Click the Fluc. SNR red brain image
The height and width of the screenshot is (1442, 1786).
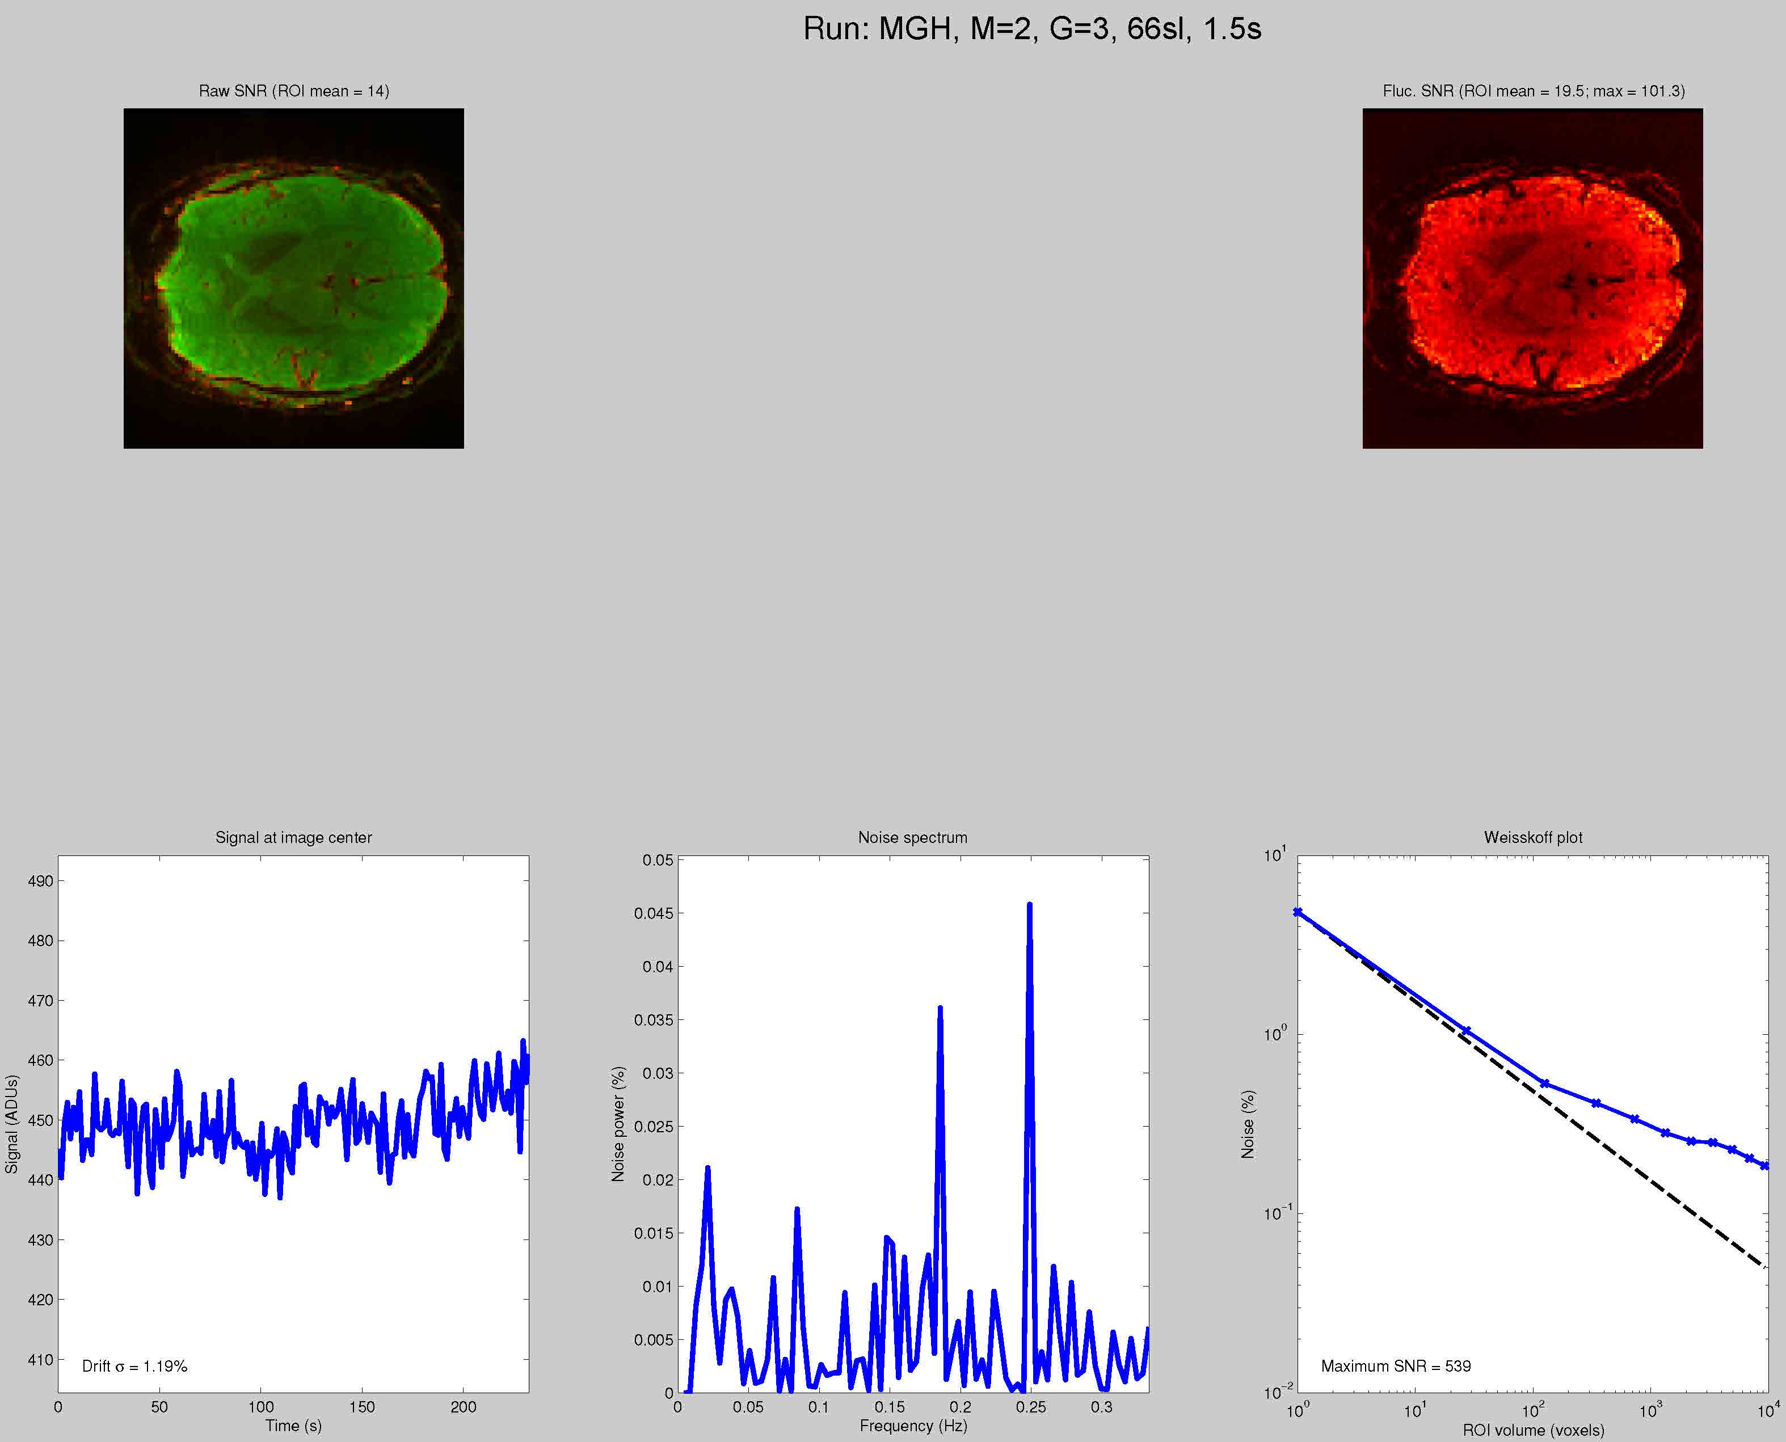pos(1532,279)
